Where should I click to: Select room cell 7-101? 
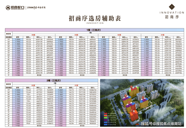pyautogui.click(x=61, y=125)
